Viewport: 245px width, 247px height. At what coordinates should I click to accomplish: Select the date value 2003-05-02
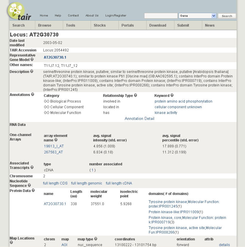click(53, 43)
